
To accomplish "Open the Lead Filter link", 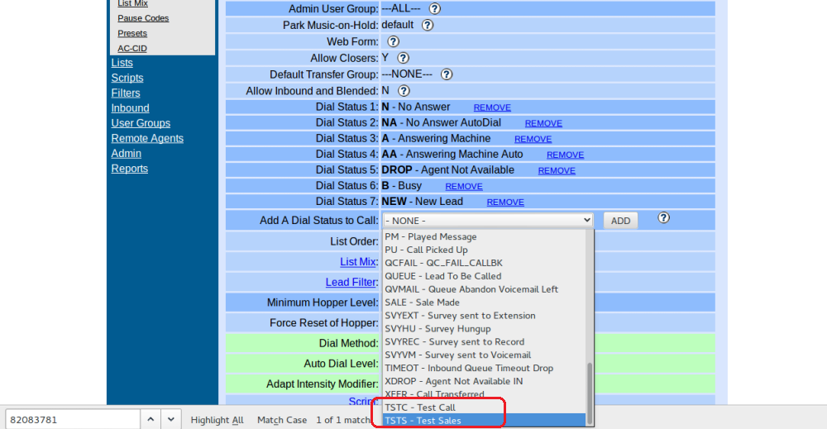I will 351,283.
